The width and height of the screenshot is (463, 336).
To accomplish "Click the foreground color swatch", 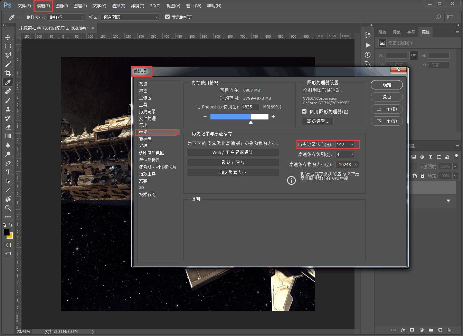I will [x=6, y=232].
